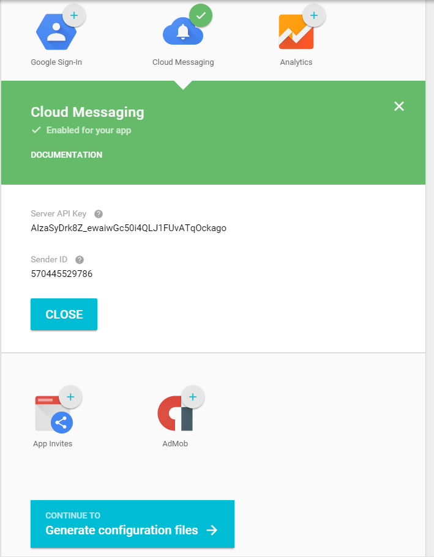This screenshot has height=557, width=434.
Task: Close the Cloud Messaging panel with X
Action: (399, 106)
